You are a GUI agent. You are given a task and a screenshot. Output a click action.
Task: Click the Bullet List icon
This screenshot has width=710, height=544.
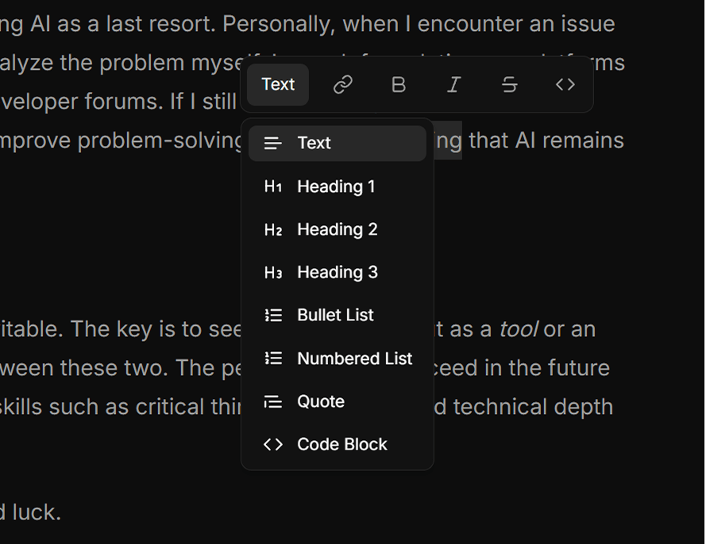coord(273,316)
